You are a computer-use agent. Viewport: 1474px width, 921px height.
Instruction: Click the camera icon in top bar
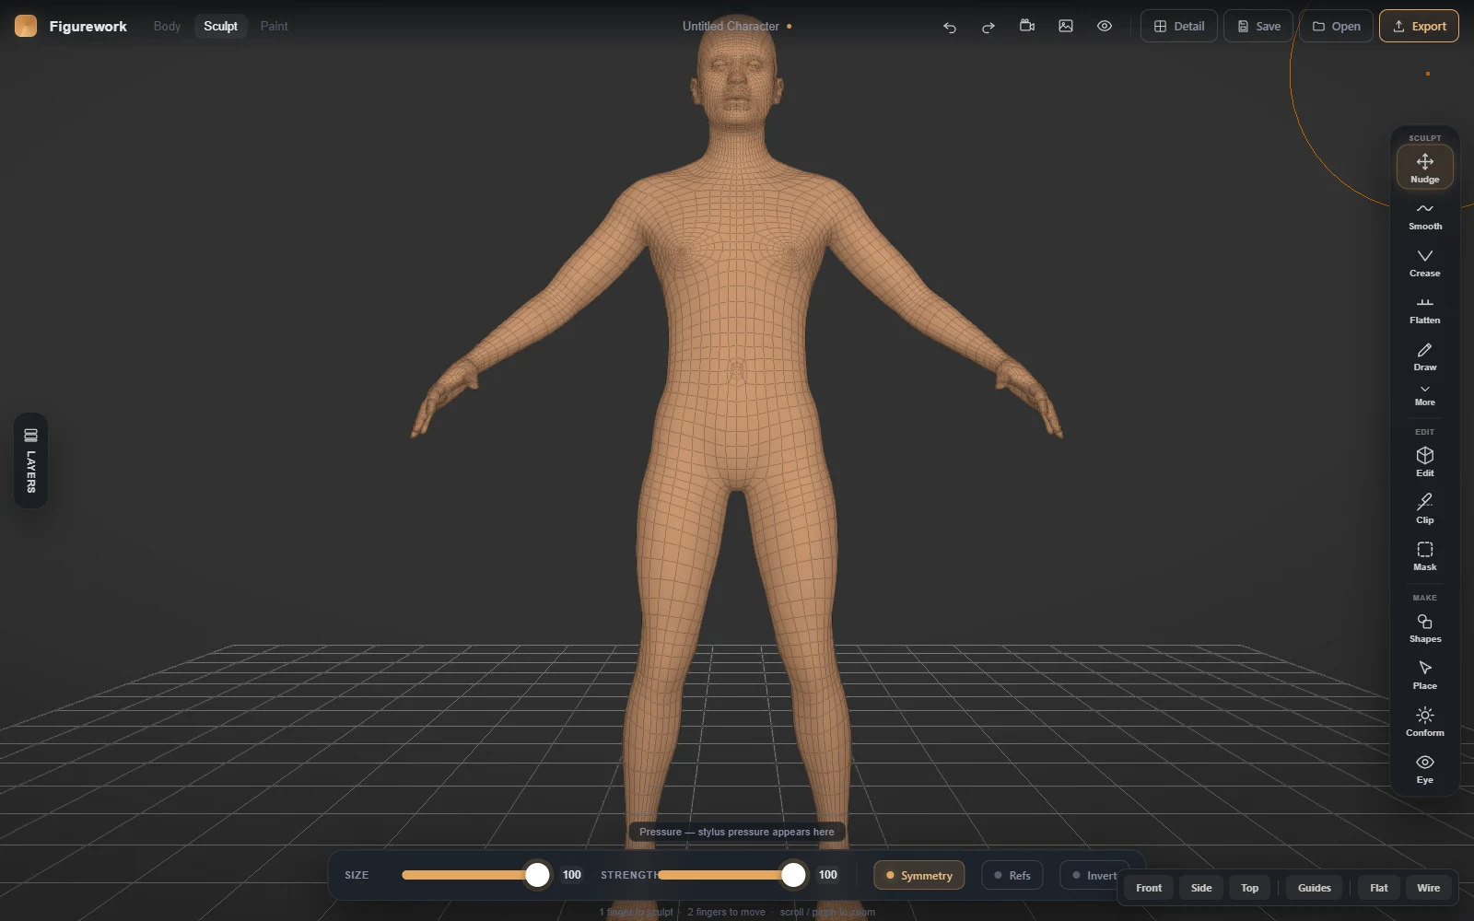coord(1026,26)
